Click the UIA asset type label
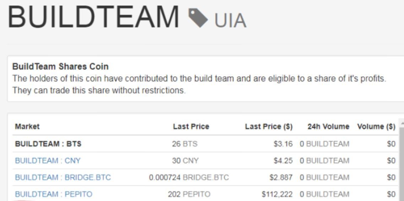Viewport: 404px width, 201px height. [x=230, y=21]
